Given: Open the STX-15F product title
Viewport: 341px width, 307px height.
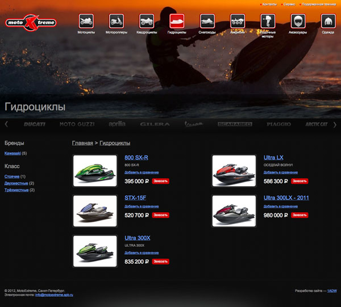Looking at the screenshot, I should pyautogui.click(x=135, y=198).
